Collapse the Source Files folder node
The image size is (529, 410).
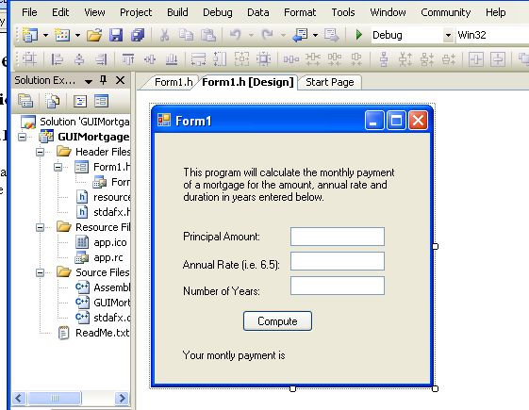(40, 272)
